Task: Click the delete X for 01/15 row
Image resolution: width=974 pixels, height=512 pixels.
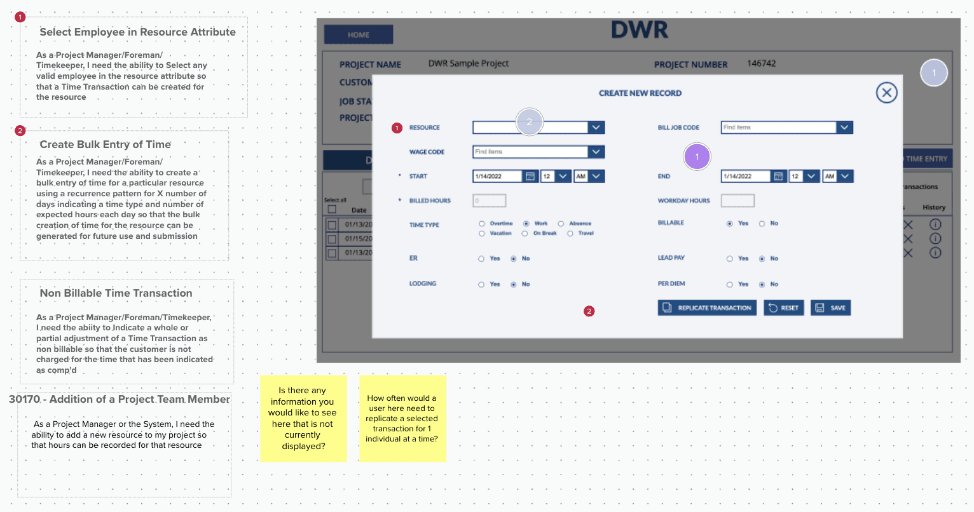Action: pos(908,238)
